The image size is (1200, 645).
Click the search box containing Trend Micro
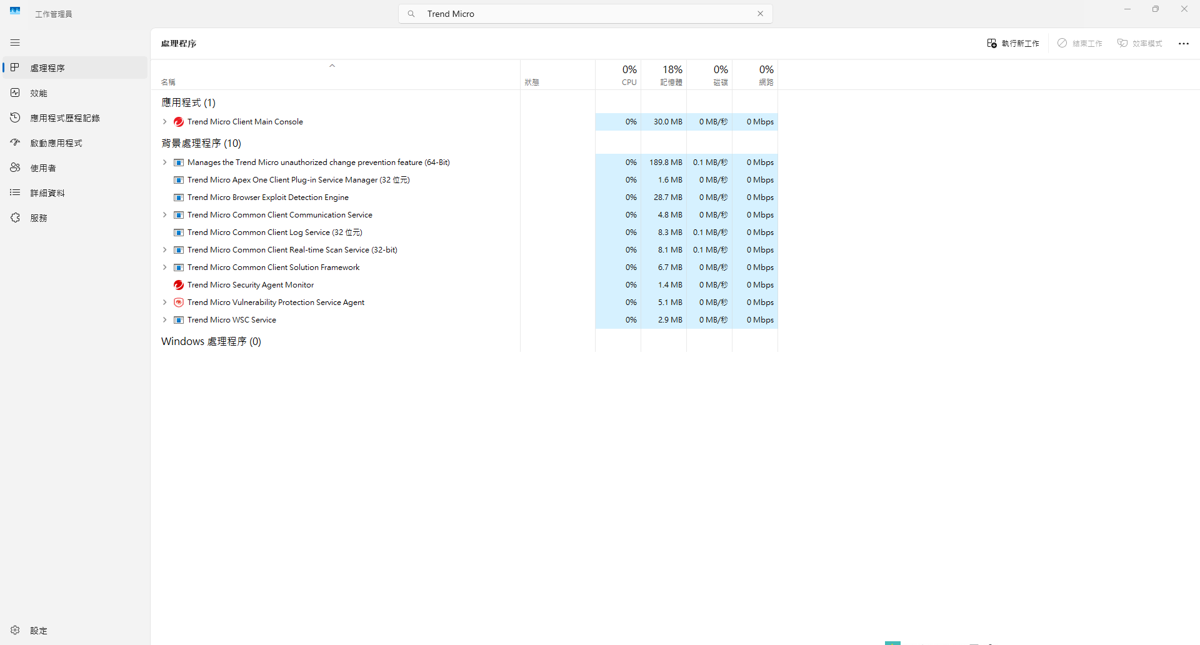click(x=581, y=14)
